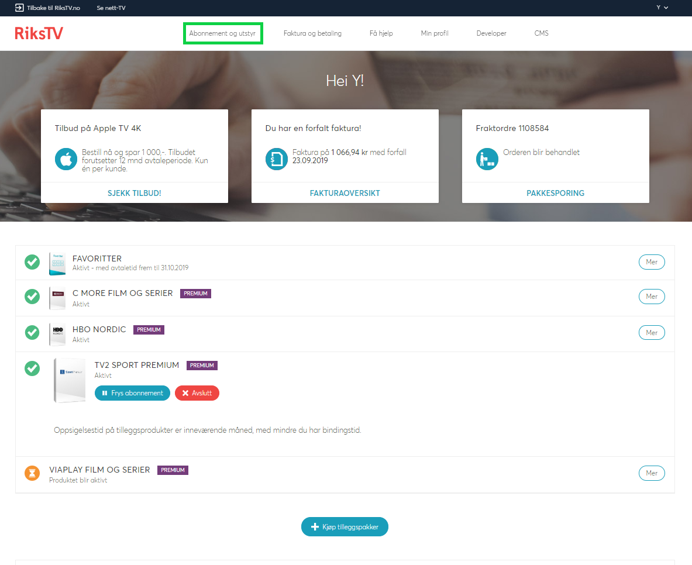The height and width of the screenshot is (565, 692).
Task: Open Faktura og betaling tab
Action: pyautogui.click(x=312, y=33)
